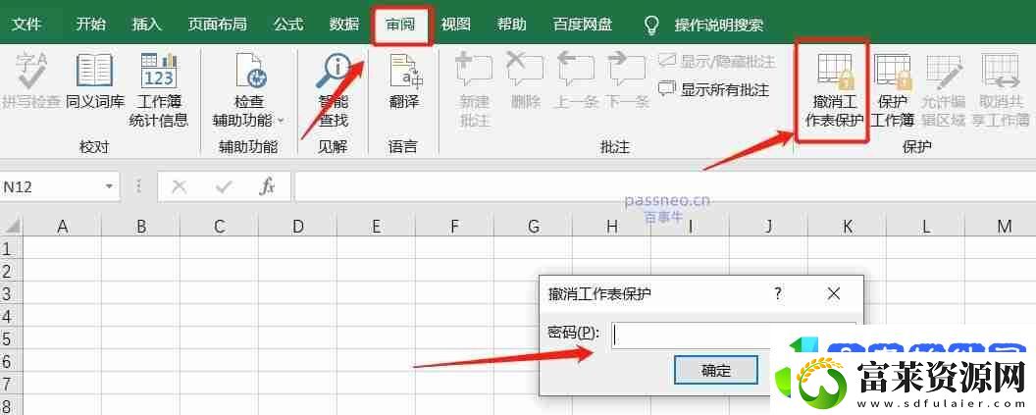Show 工作簿统计信息 workbook statistics

tap(159, 90)
